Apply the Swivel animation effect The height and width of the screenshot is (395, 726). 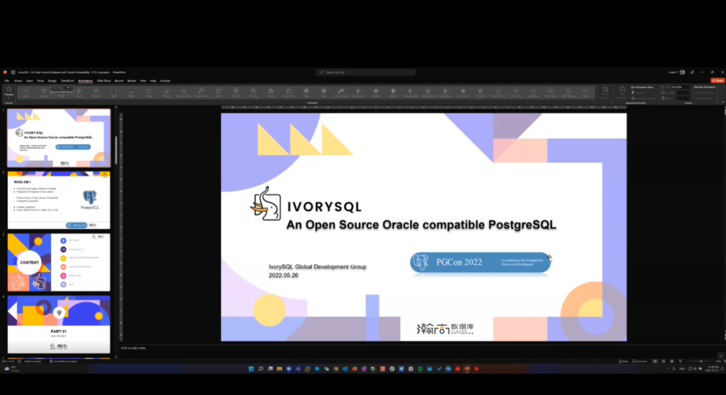pos(236,93)
